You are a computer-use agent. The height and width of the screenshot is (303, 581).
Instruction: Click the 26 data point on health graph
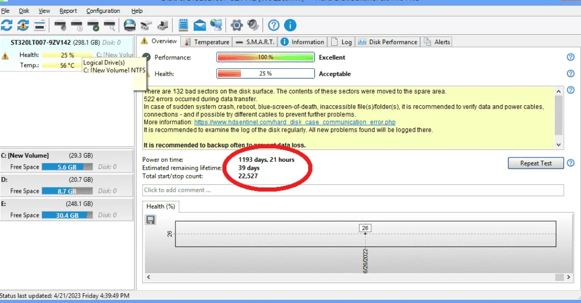pos(365,234)
